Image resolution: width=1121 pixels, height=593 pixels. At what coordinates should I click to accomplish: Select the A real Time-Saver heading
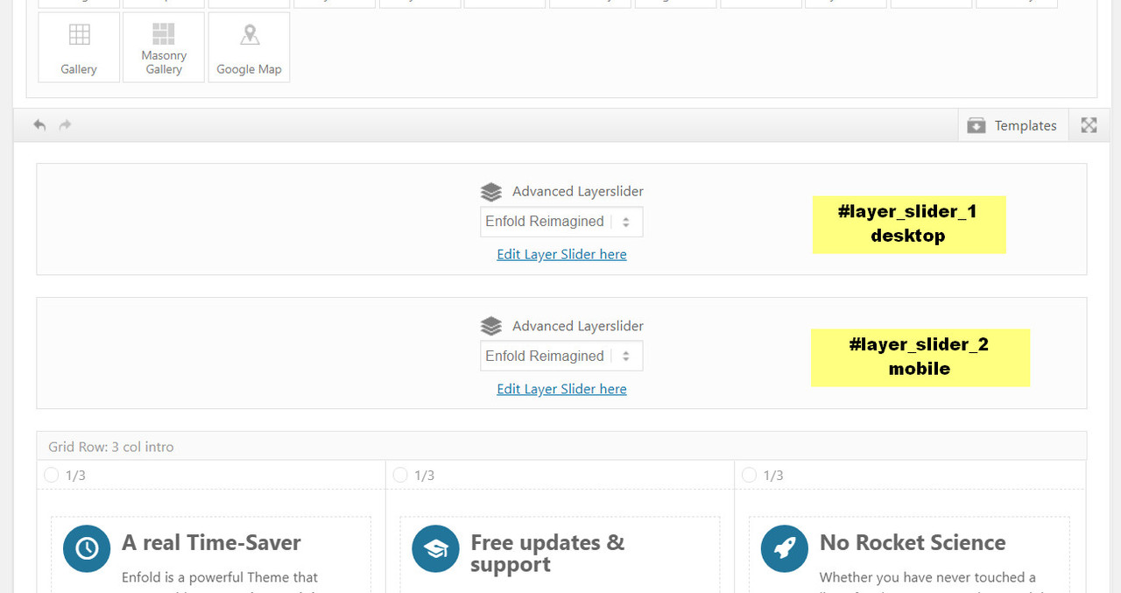coord(211,543)
